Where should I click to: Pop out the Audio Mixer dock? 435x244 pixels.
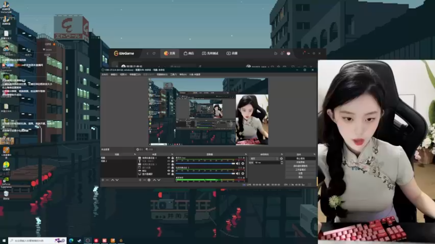click(246, 155)
